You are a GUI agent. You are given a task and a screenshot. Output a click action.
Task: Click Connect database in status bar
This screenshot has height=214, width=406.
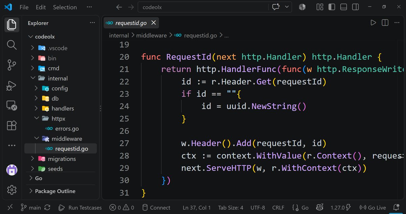pos(156,208)
